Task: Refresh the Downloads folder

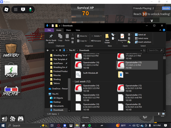Action: click(x=144, y=50)
